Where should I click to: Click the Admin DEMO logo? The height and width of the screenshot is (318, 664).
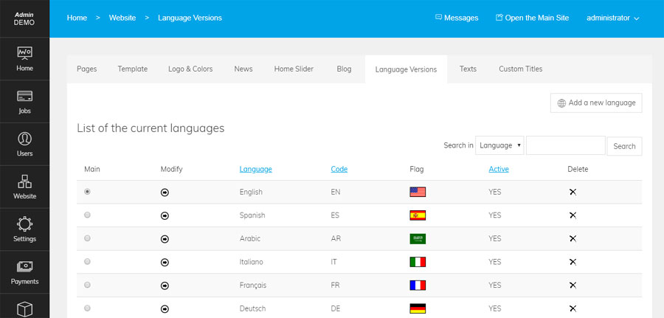[x=24, y=18]
